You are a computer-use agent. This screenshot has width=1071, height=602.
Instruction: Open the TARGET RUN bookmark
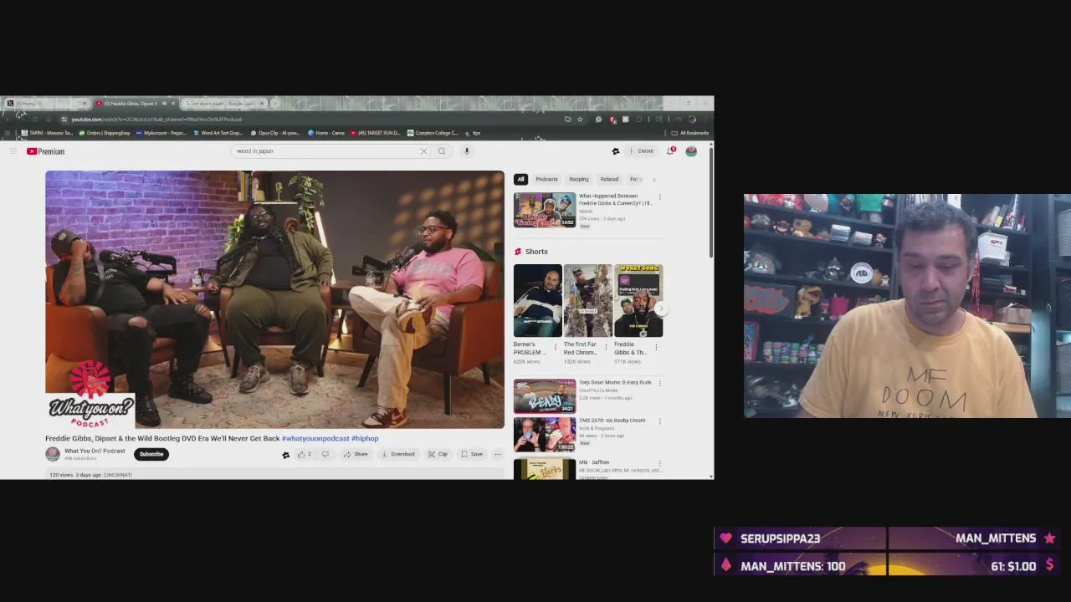point(376,133)
